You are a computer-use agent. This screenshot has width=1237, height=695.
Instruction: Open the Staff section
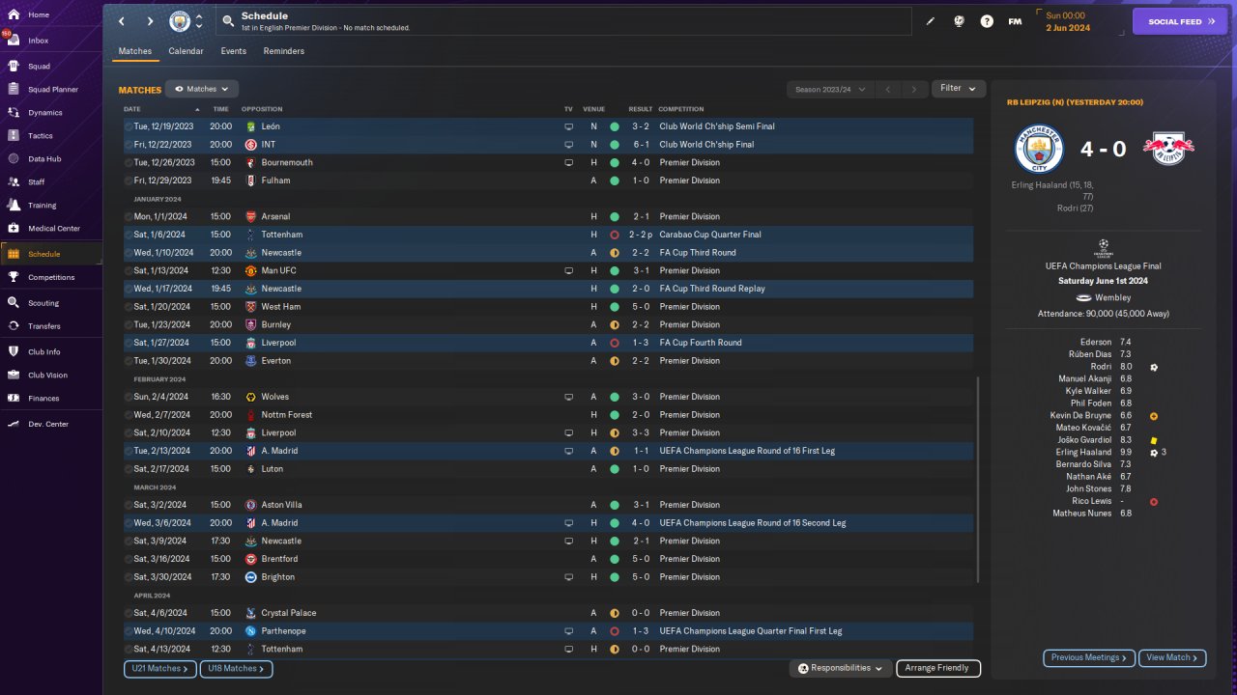[x=37, y=182]
